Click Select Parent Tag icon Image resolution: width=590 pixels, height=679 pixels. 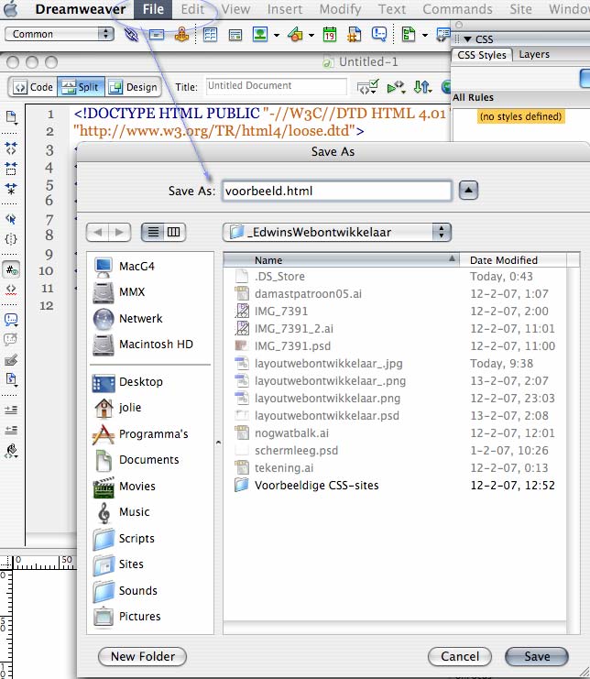11,219
